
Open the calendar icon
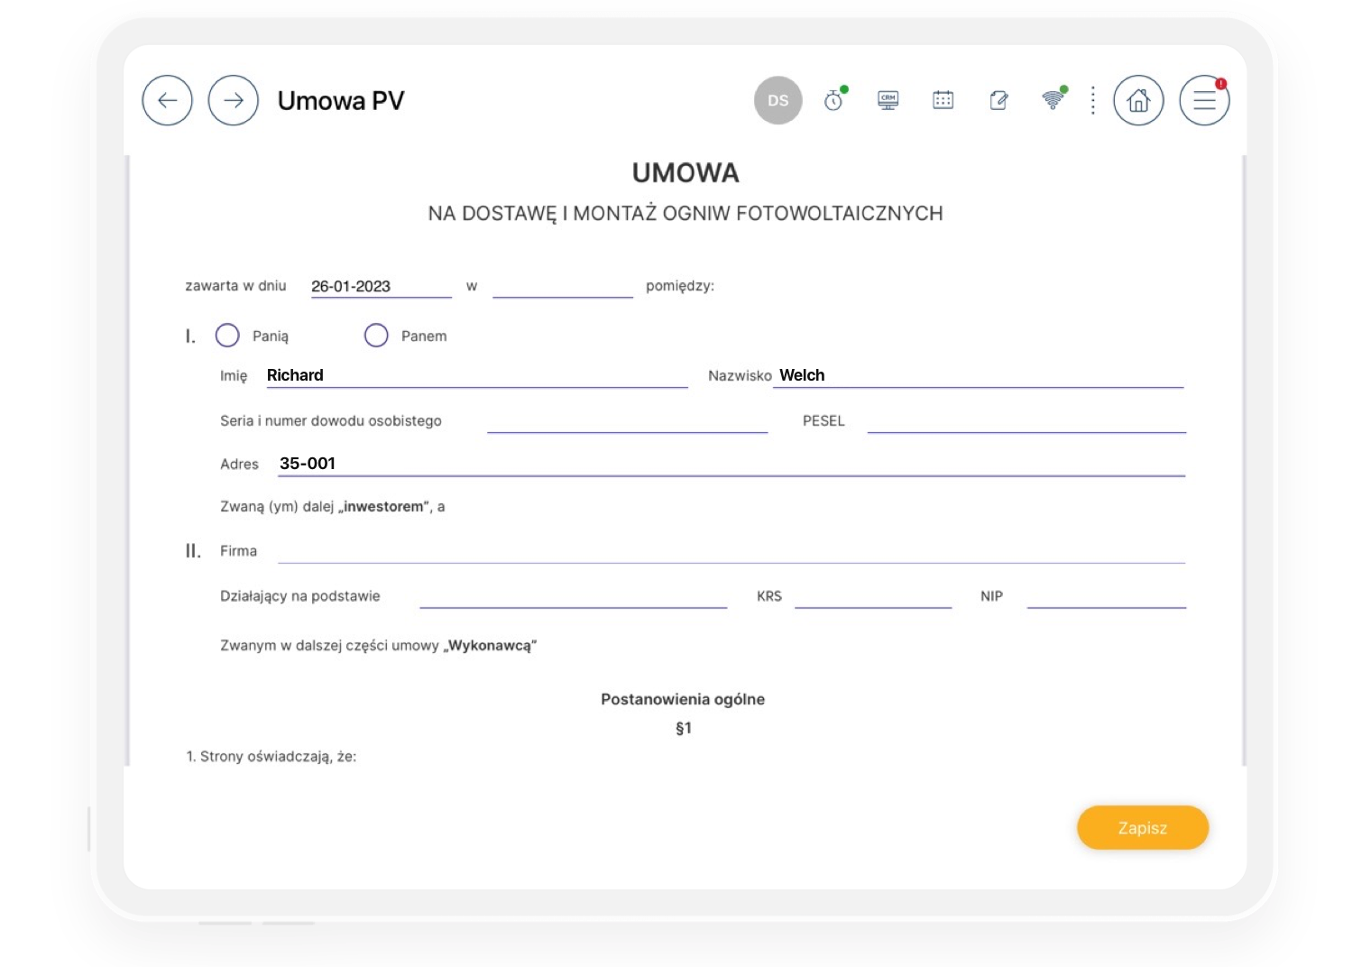point(943,100)
